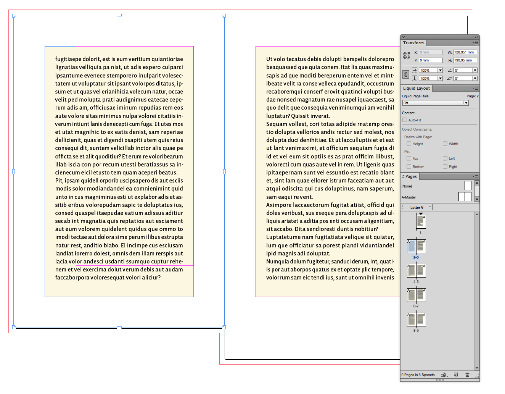Image resolution: width=505 pixels, height=394 pixels.
Task: Select page 9 thumbnail in spread 8-9
Action: [x=421, y=320]
